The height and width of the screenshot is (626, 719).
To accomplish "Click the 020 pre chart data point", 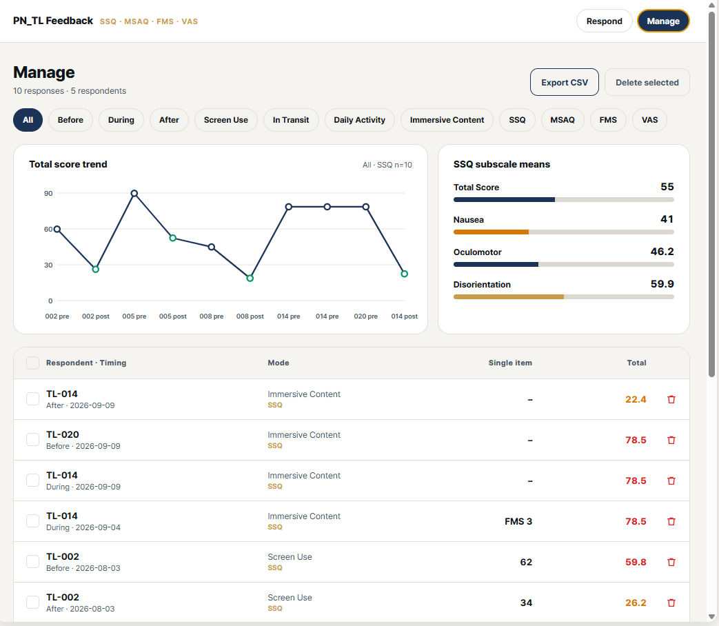I will pos(366,207).
